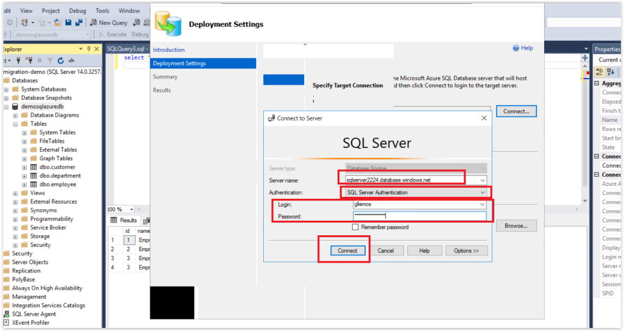
Task: Click the Connect button in Connect to Server
Action: pyautogui.click(x=347, y=251)
